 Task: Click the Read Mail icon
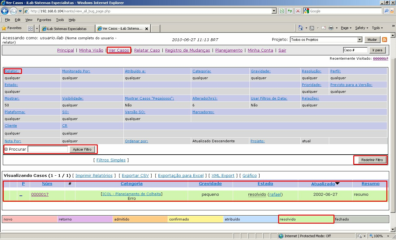click(323, 28)
